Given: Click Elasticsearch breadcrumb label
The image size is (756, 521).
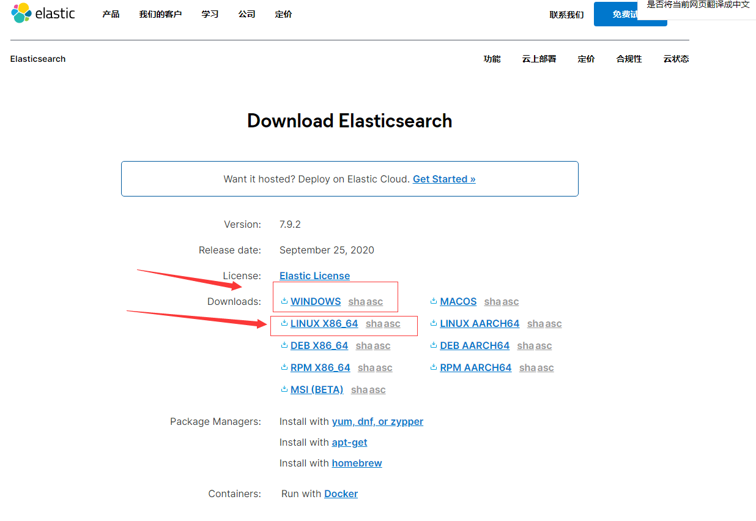Looking at the screenshot, I should tap(38, 59).
